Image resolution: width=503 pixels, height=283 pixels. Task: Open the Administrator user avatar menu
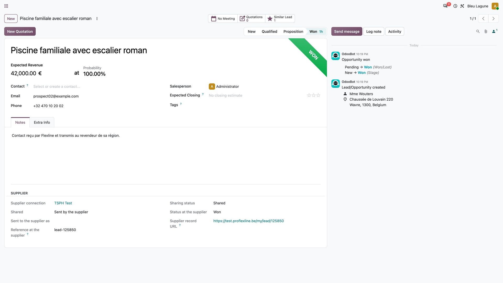tap(495, 6)
